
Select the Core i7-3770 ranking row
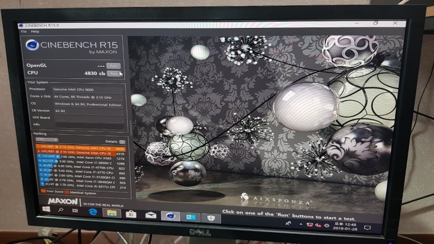(x=82, y=172)
